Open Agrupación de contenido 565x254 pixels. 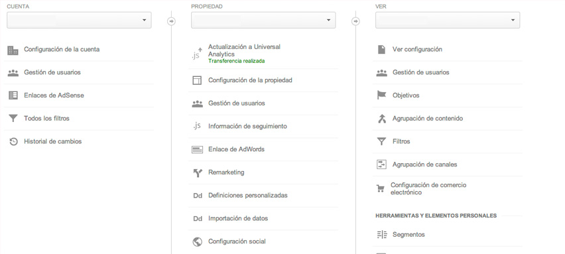428,119
